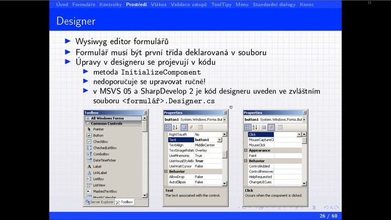The height and width of the screenshot is (220, 391).
Task: Select the LinkLabel control icon
Action: (x=89, y=172)
